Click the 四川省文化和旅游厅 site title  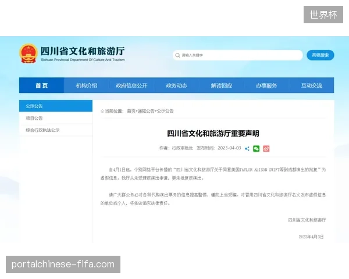click(x=83, y=51)
